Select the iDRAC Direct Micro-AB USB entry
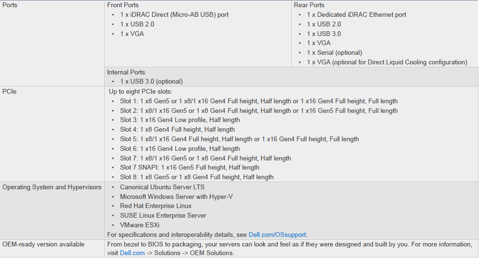This screenshot has height=258, width=479. (174, 14)
